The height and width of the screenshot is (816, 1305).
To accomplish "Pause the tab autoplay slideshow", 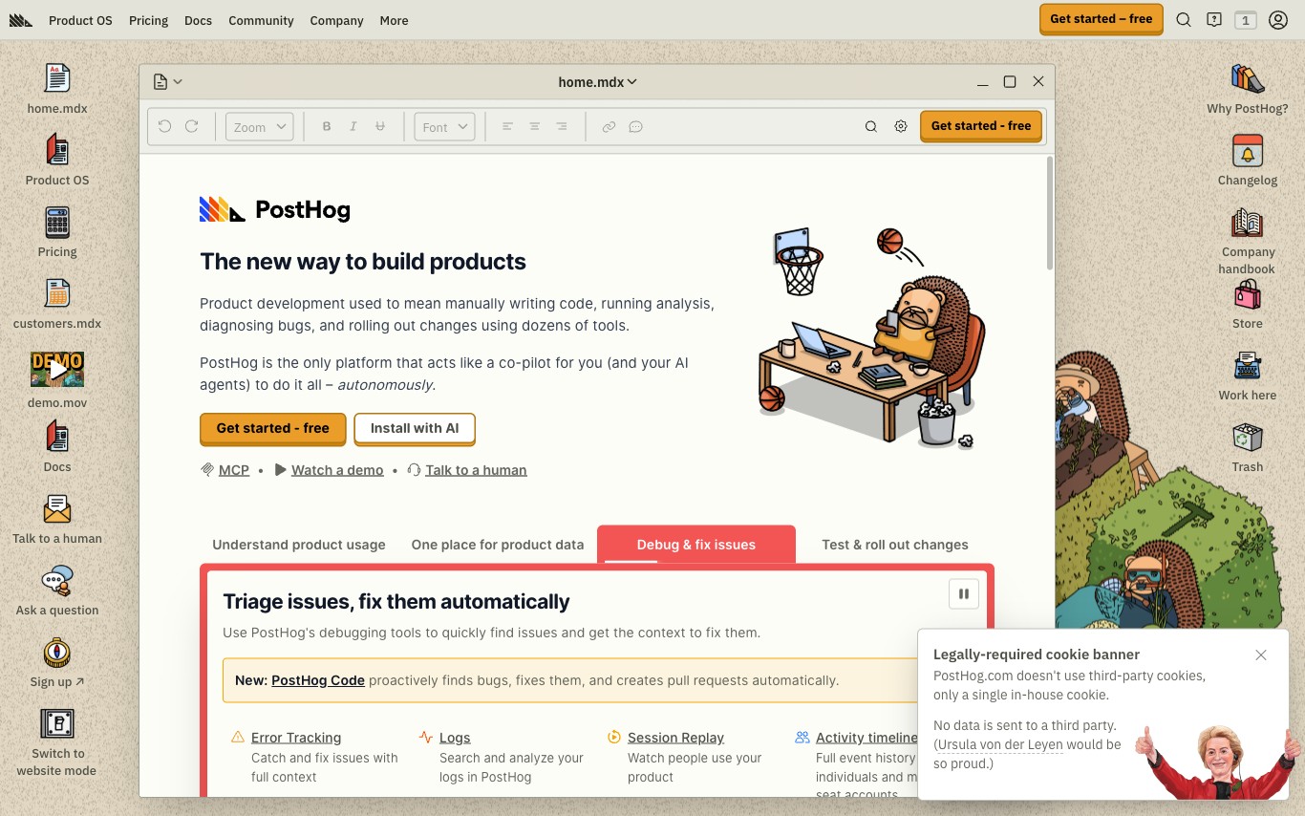I will (x=964, y=593).
